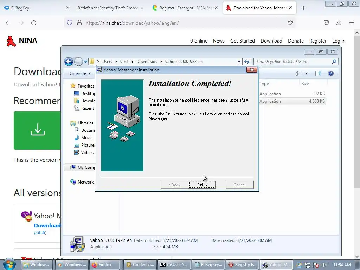Select the 4,653 KB application row
The image size is (360, 270).
(x=292, y=101)
